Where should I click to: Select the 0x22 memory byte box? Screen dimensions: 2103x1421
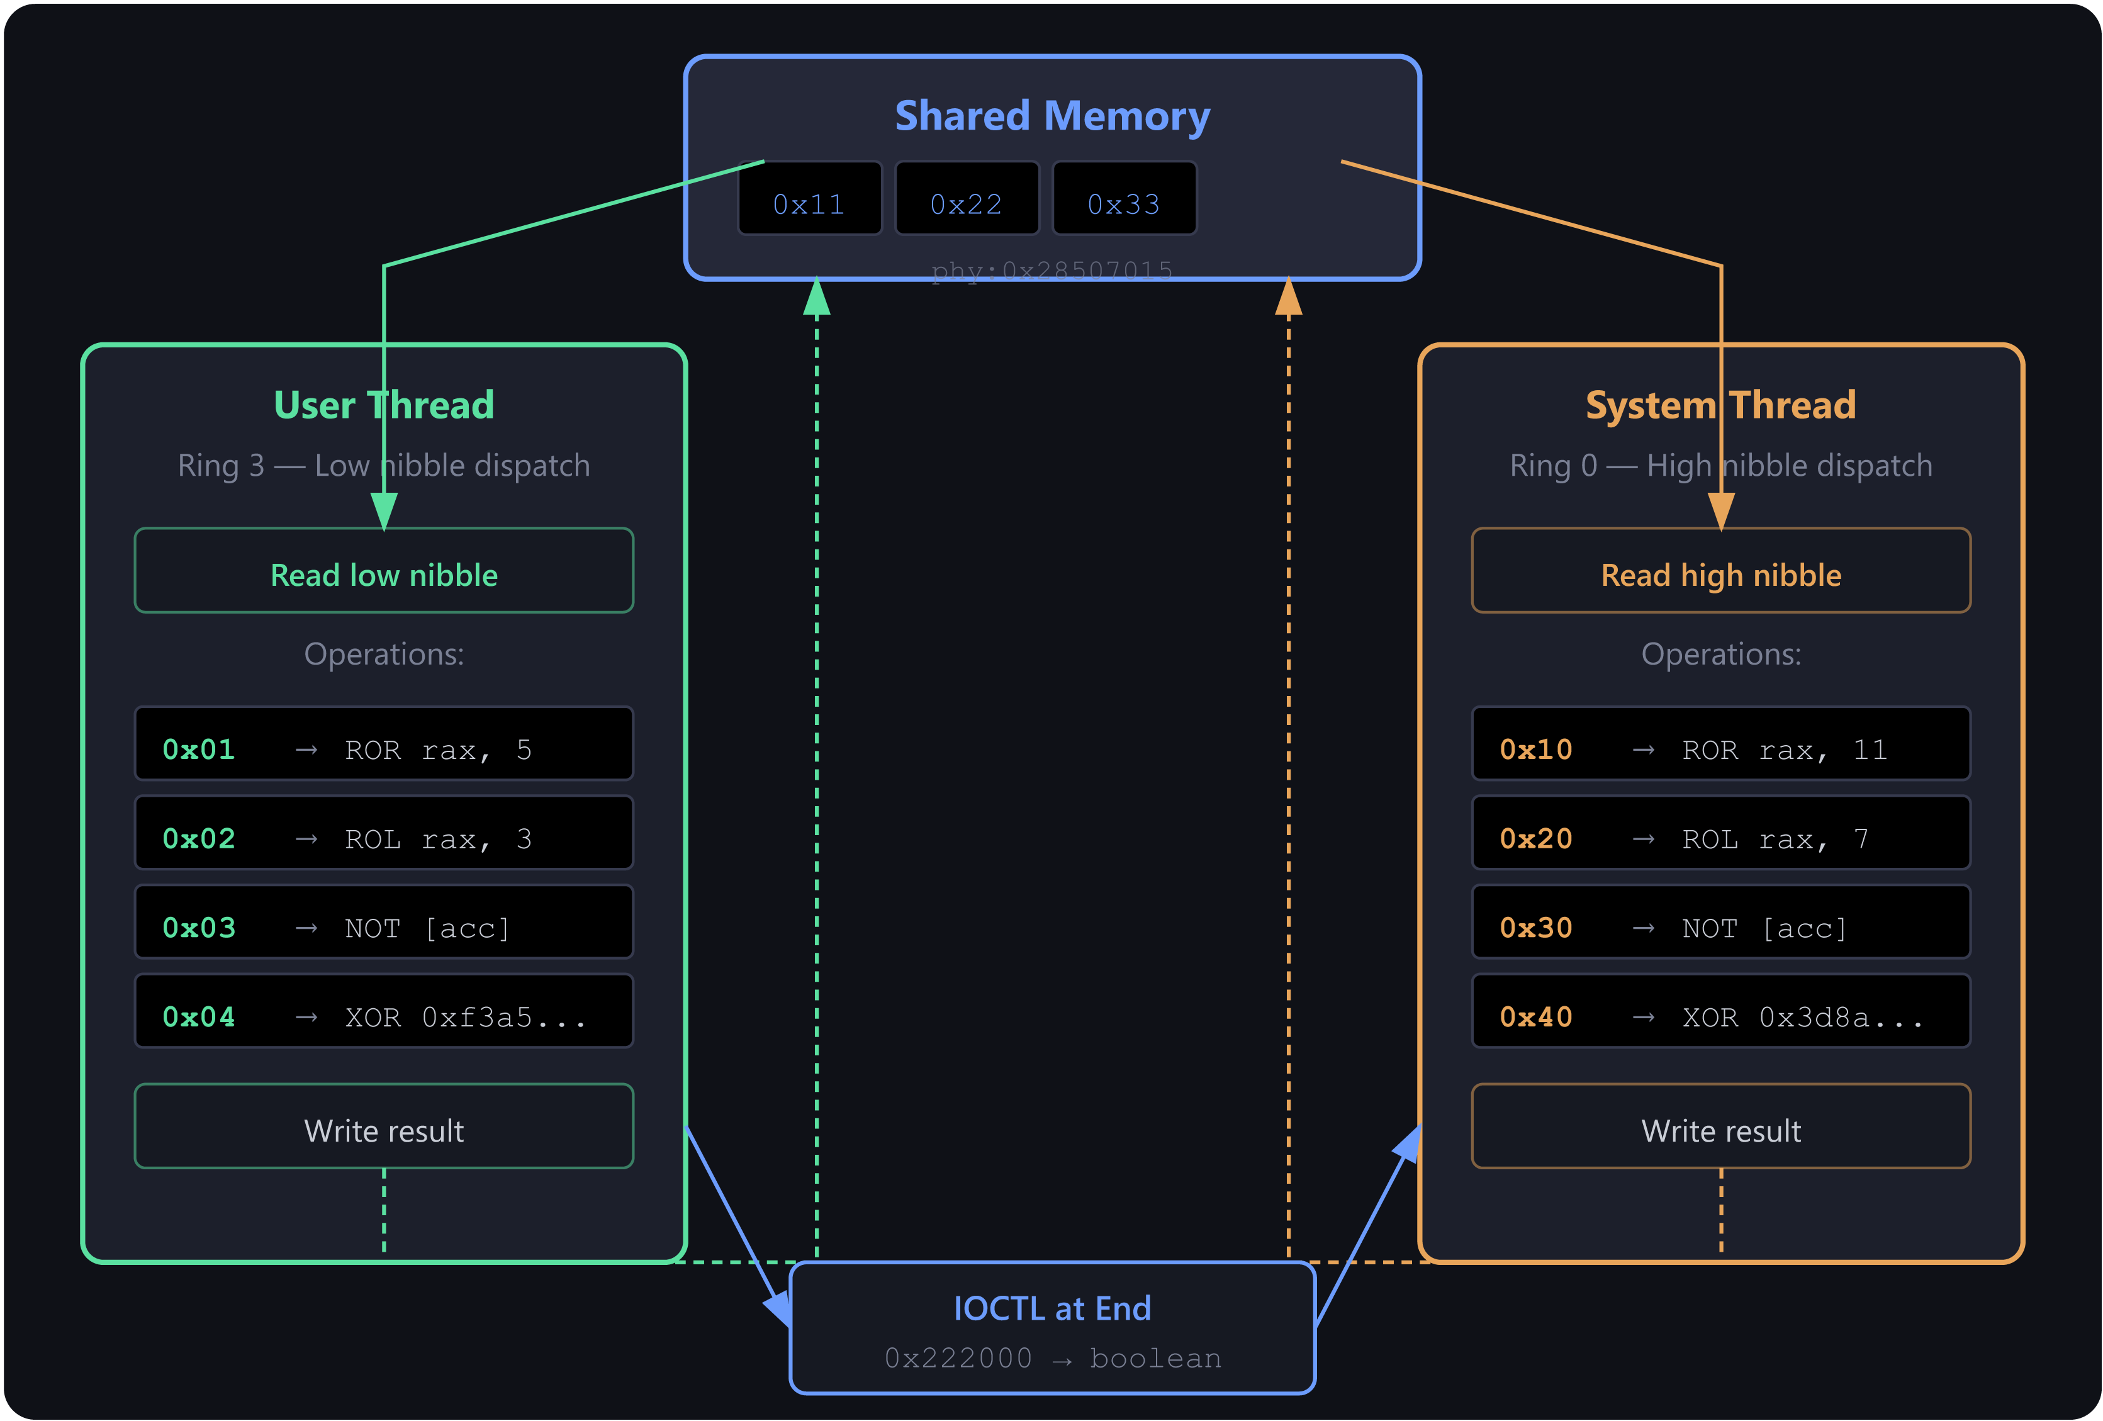967,199
